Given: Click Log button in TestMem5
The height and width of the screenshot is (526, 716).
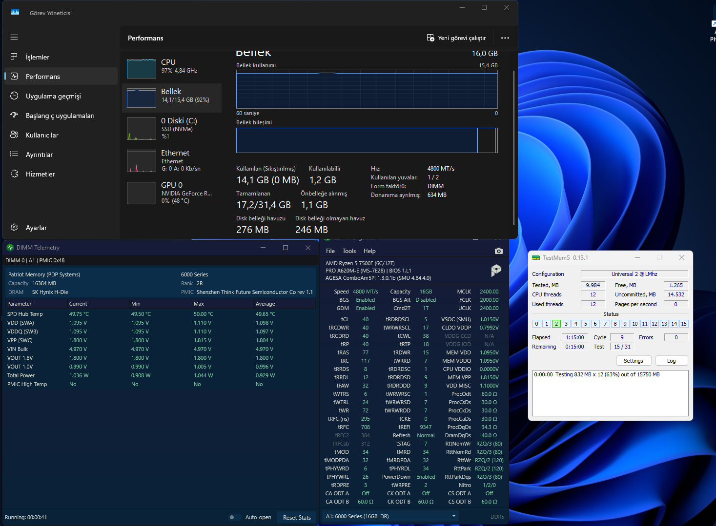Looking at the screenshot, I should (x=672, y=361).
